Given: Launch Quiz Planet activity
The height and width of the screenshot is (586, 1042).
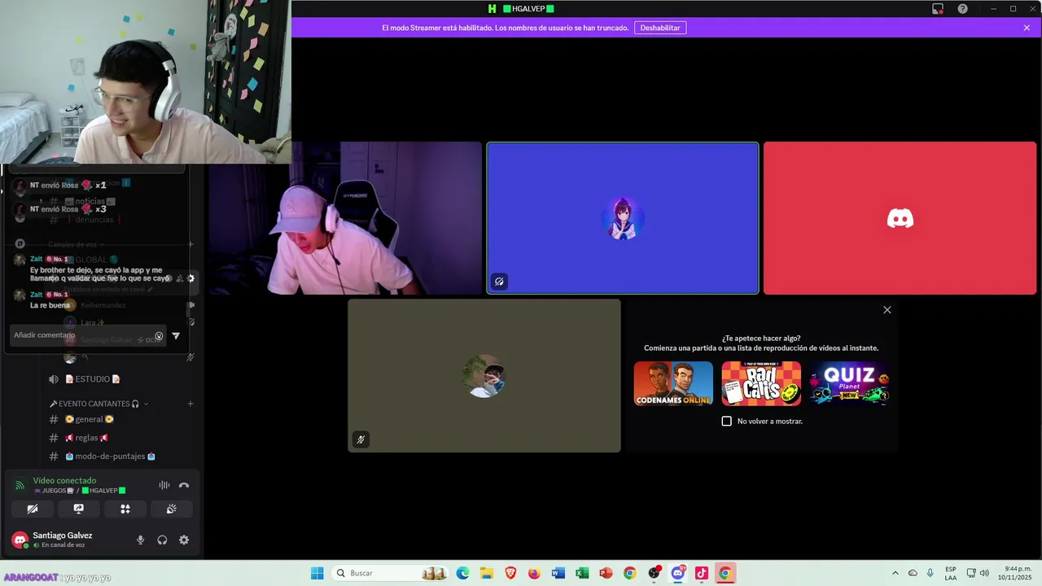Looking at the screenshot, I should tap(849, 383).
